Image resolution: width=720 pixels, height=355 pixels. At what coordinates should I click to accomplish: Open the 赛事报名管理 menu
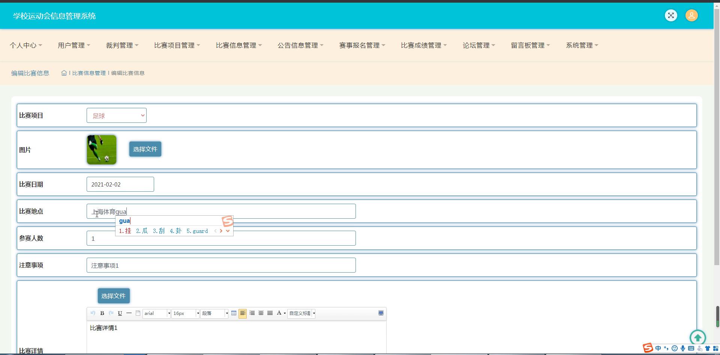362,45
